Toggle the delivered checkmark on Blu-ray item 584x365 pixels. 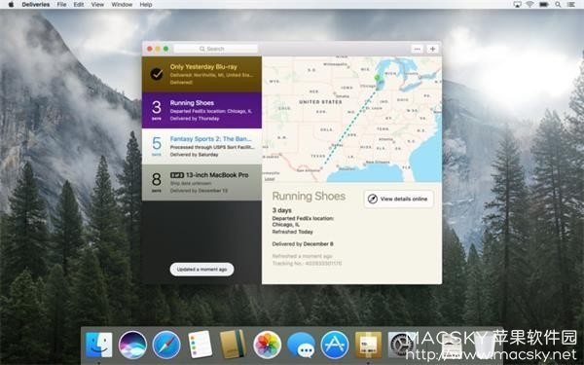coord(157,74)
